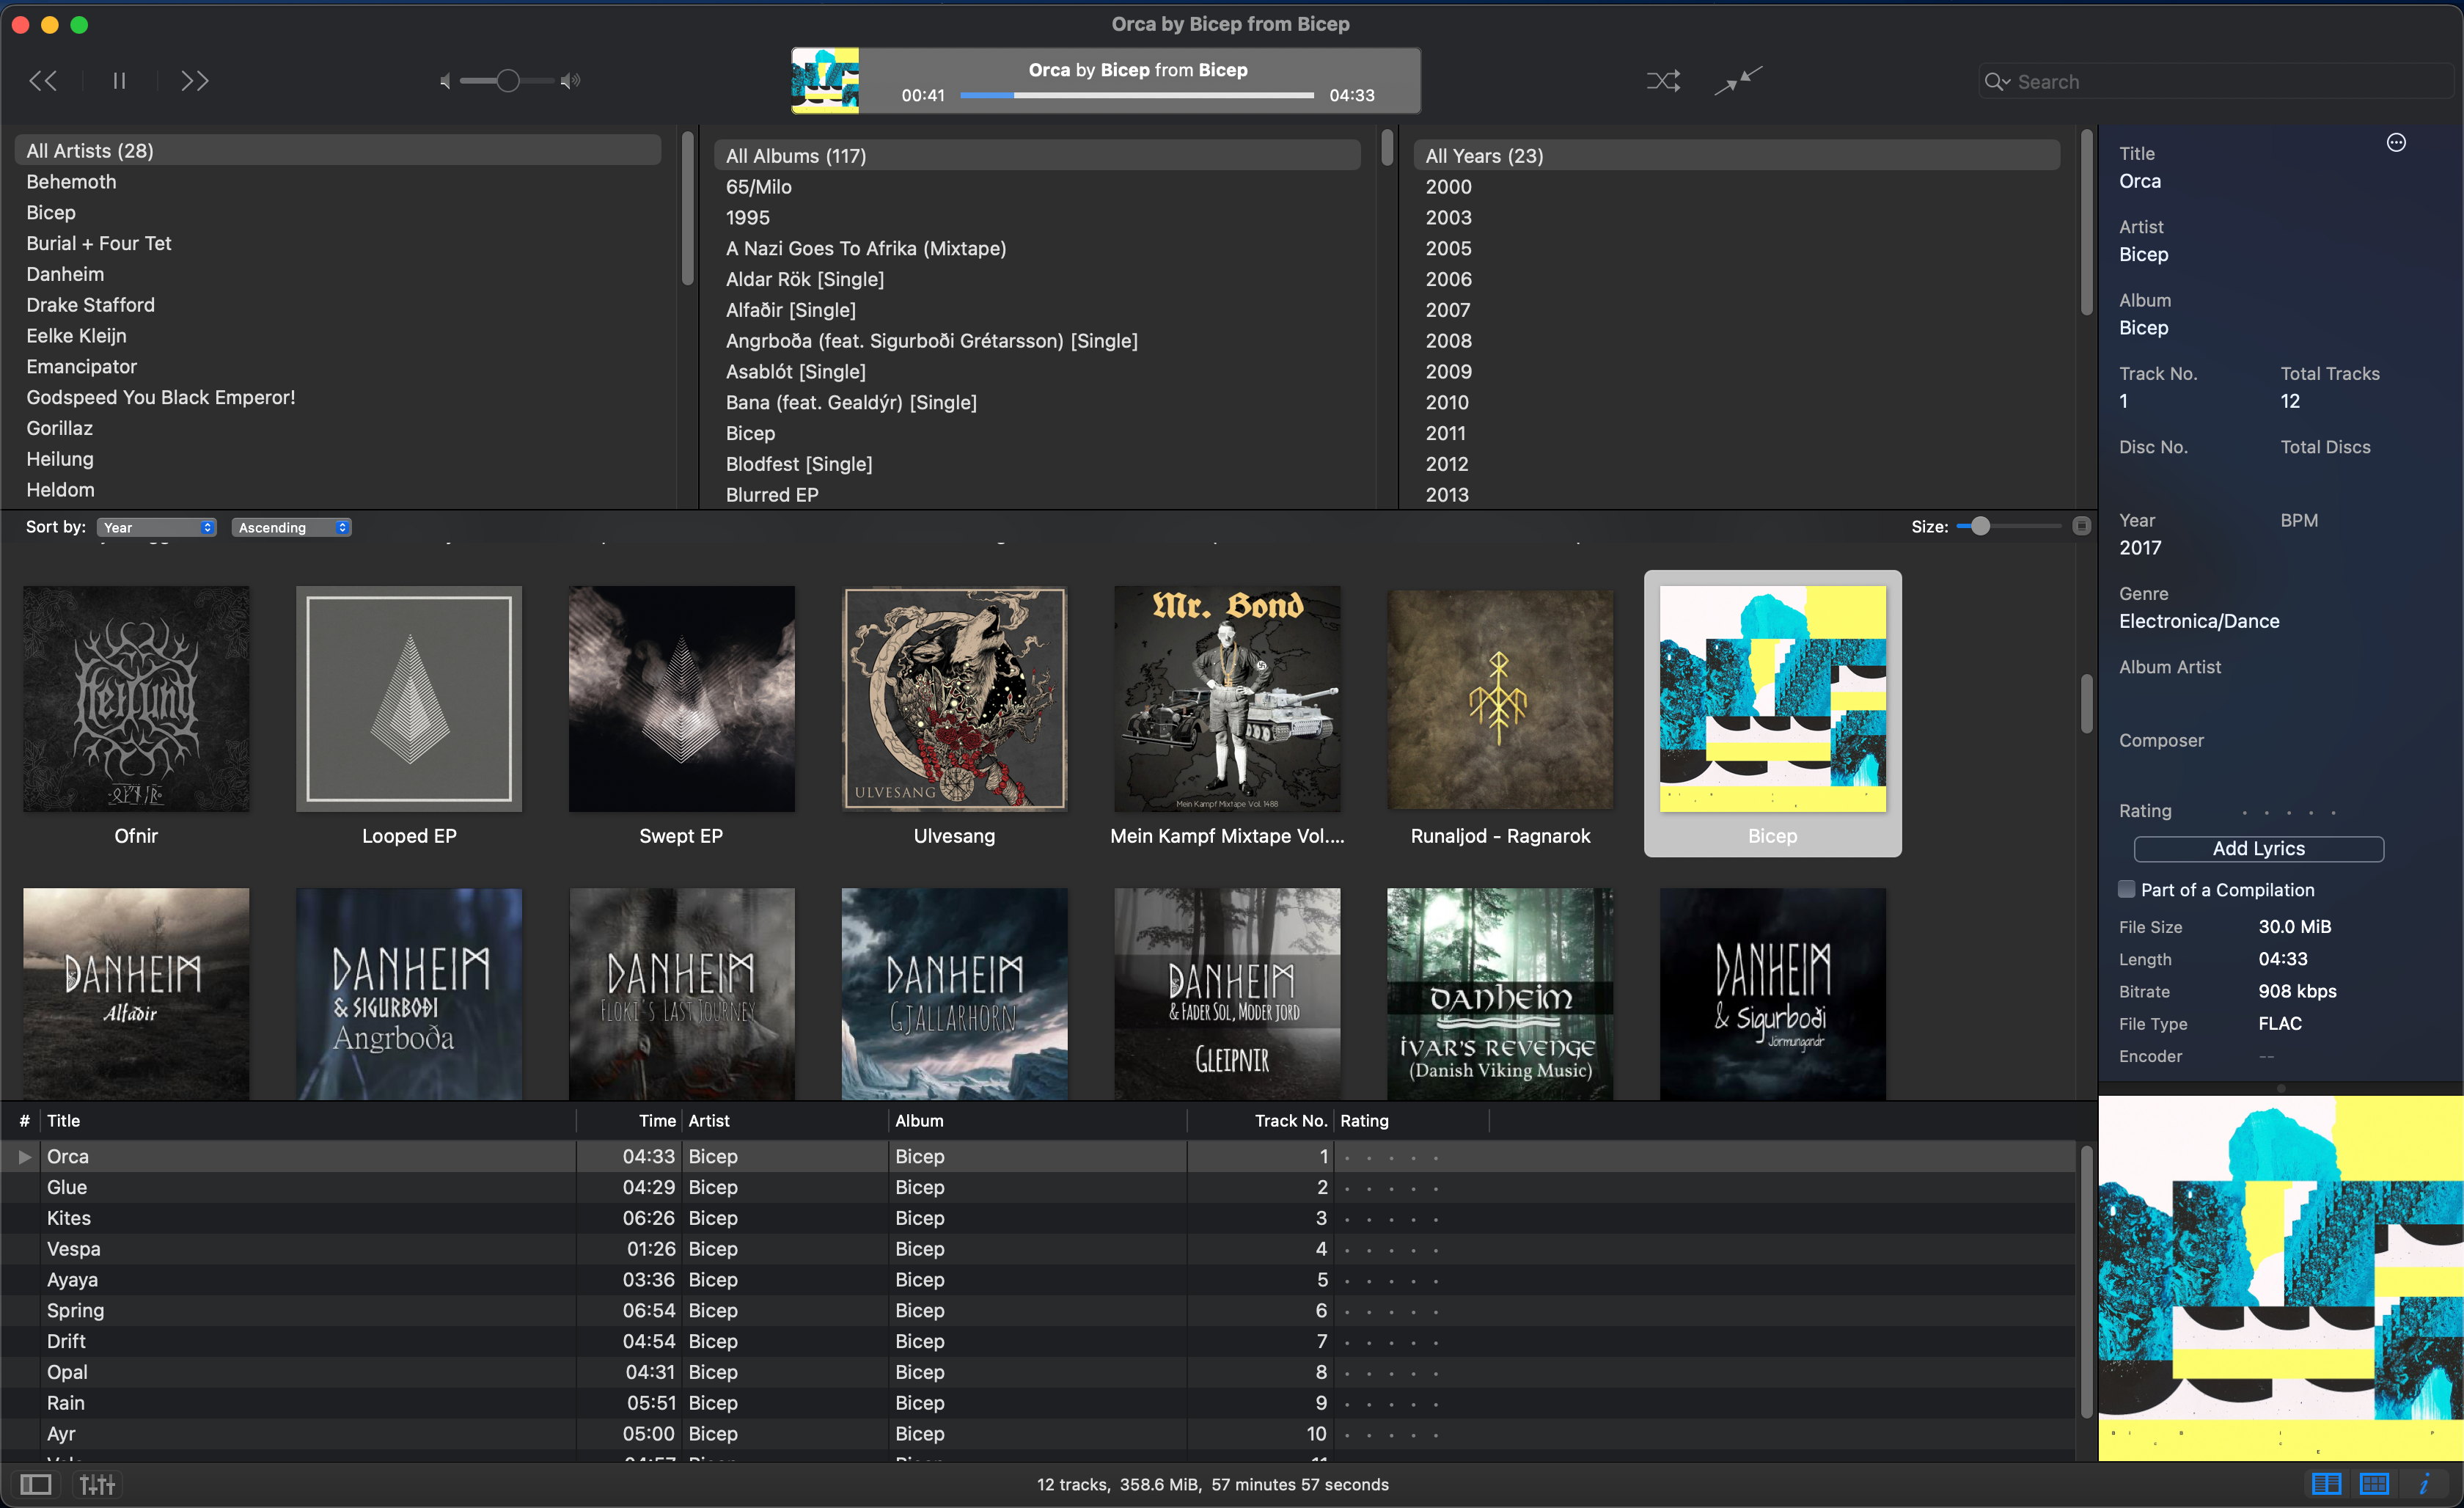Open the Ascending order dropdown

(291, 527)
